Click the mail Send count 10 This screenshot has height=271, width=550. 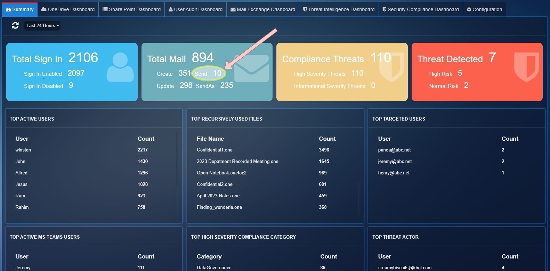point(217,73)
